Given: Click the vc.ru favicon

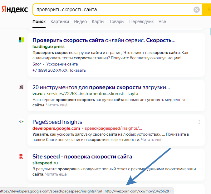Looking at the screenshot, I should point(21,87).
